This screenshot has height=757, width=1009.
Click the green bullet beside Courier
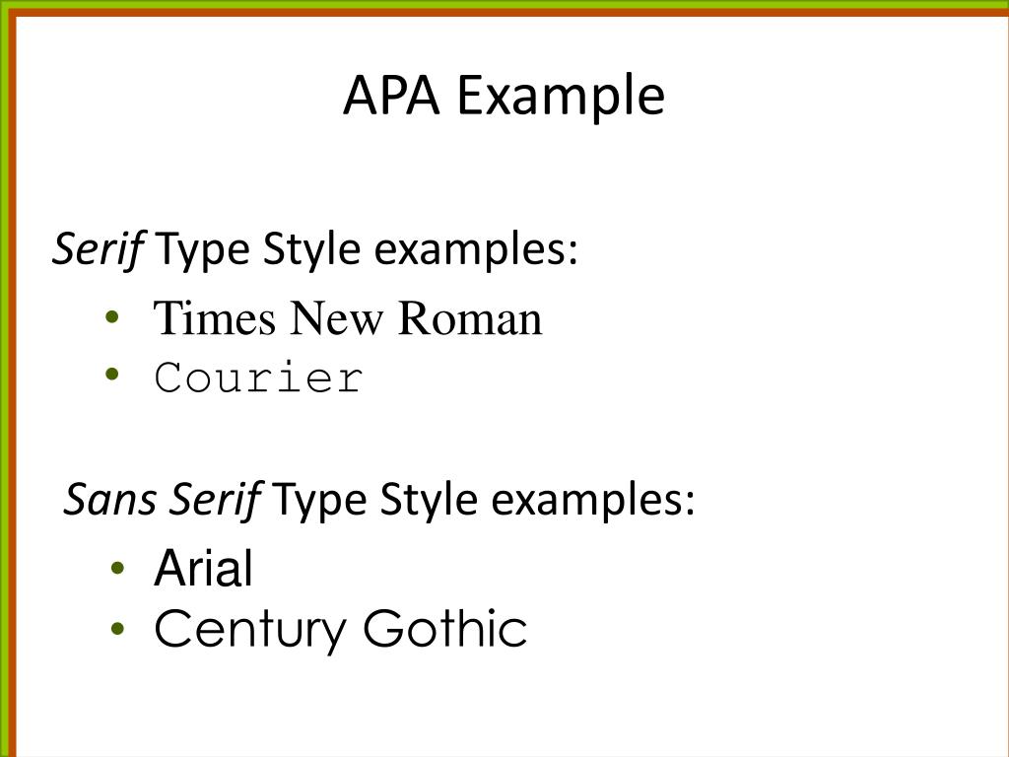(x=112, y=374)
